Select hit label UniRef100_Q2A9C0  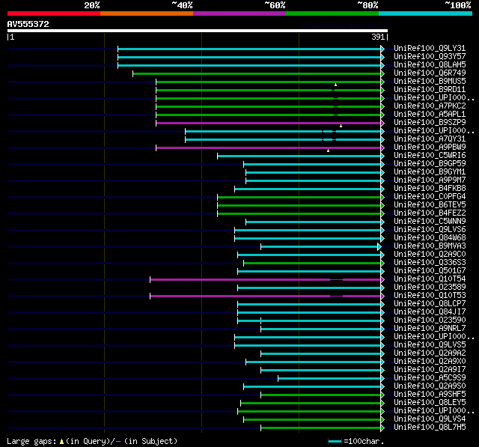pyautogui.click(x=430, y=255)
